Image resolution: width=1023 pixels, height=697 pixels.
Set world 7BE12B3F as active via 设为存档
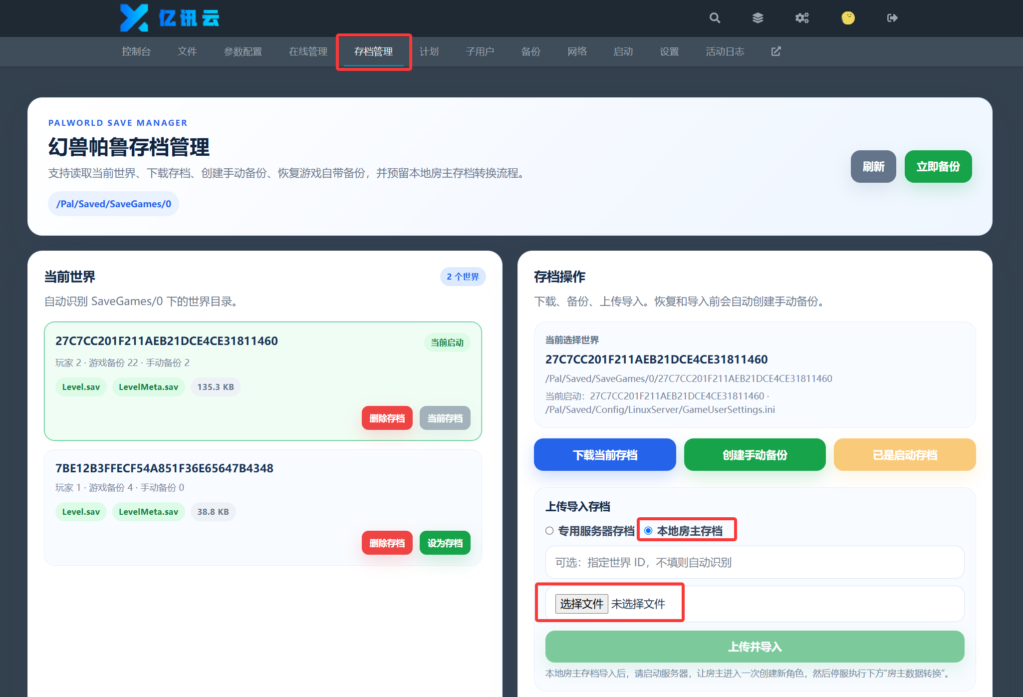click(445, 543)
